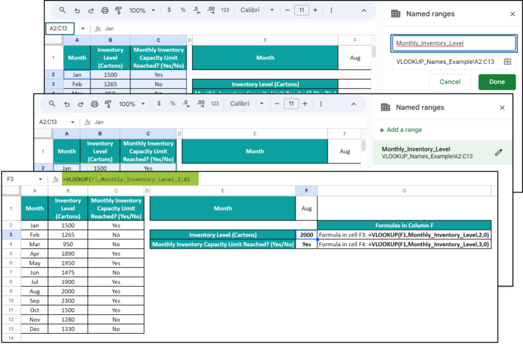The height and width of the screenshot is (344, 523).
Task: Select column F header in front window
Action: point(306,191)
